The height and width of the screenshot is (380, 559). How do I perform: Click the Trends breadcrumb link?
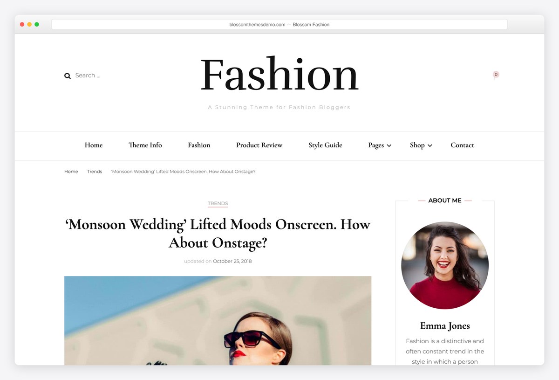[x=95, y=172]
